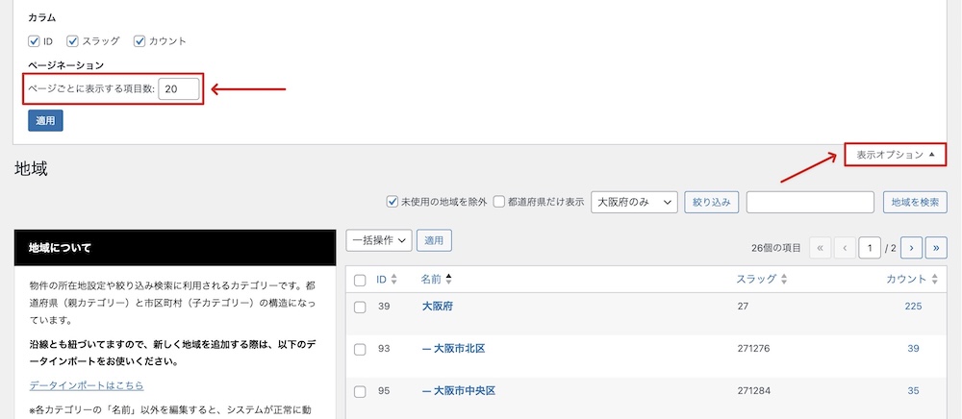
Task: Select all rows via header checkbox
Action: (x=360, y=281)
